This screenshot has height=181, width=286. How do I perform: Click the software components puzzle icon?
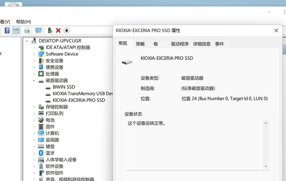pyautogui.click(x=41, y=173)
